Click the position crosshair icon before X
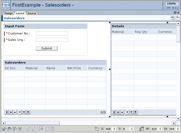The image size is (181, 133). [97, 129]
